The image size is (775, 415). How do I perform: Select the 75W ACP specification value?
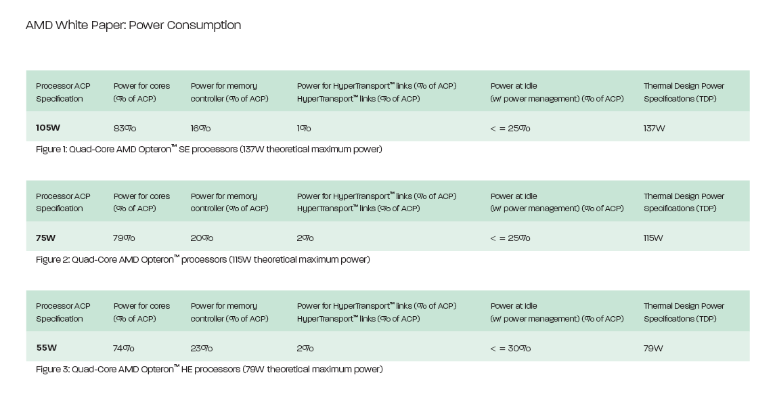(x=46, y=238)
